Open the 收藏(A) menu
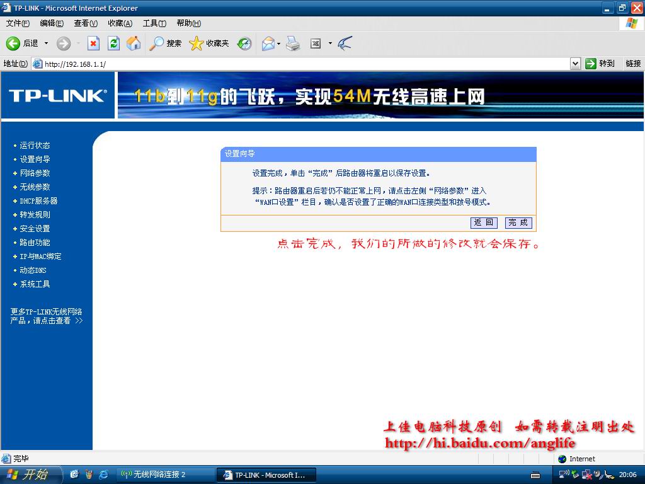This screenshot has height=484, width=645. pyautogui.click(x=120, y=23)
